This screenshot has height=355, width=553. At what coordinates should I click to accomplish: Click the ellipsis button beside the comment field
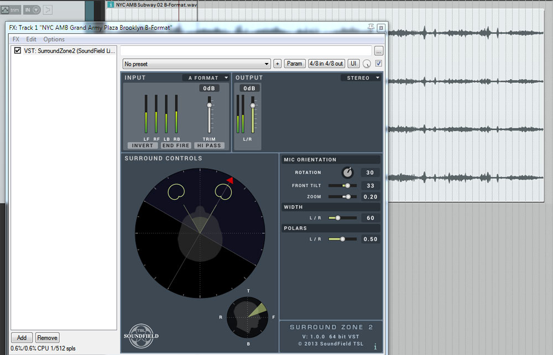point(379,51)
